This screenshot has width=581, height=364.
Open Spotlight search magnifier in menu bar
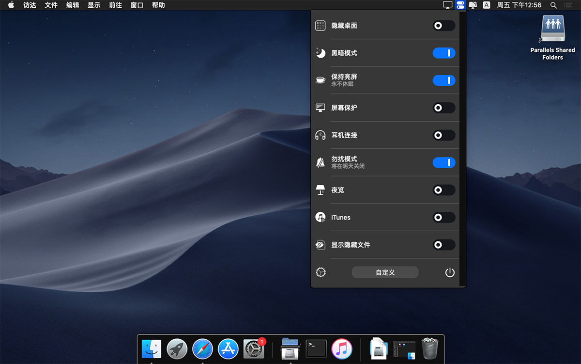(553, 5)
